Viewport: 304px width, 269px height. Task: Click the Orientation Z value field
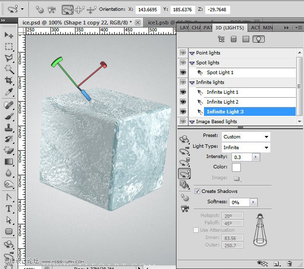pyautogui.click(x=217, y=9)
